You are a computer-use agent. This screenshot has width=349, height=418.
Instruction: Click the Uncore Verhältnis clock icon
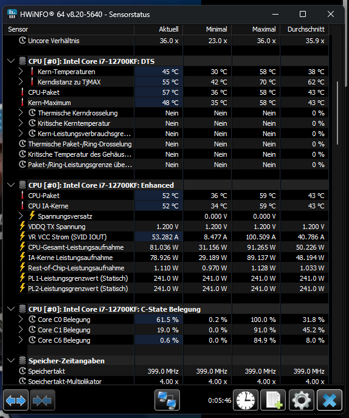click(22, 41)
